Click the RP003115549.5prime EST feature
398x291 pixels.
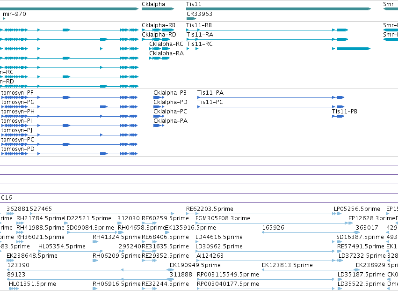coord(266,279)
